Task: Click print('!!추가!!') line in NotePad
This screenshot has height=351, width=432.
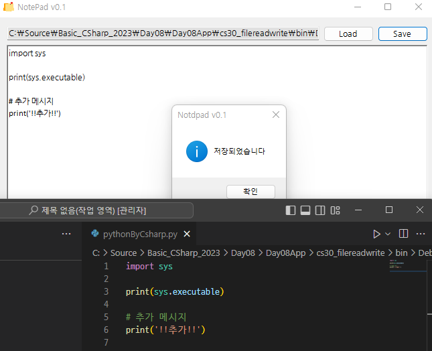Action: point(35,113)
